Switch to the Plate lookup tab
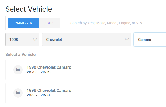Screen dimensions: 166x107 49,23
